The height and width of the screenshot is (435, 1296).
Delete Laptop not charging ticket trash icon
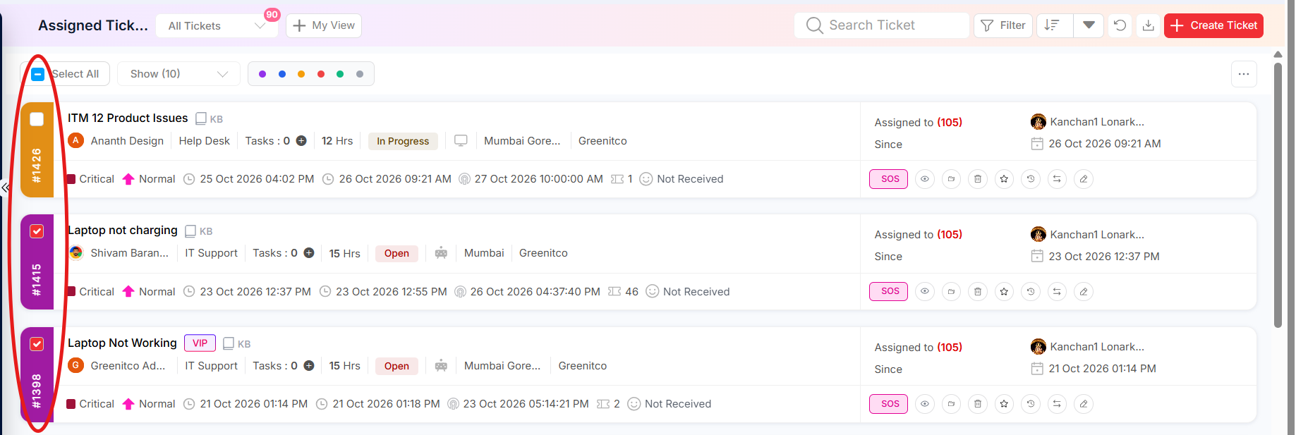click(x=977, y=291)
